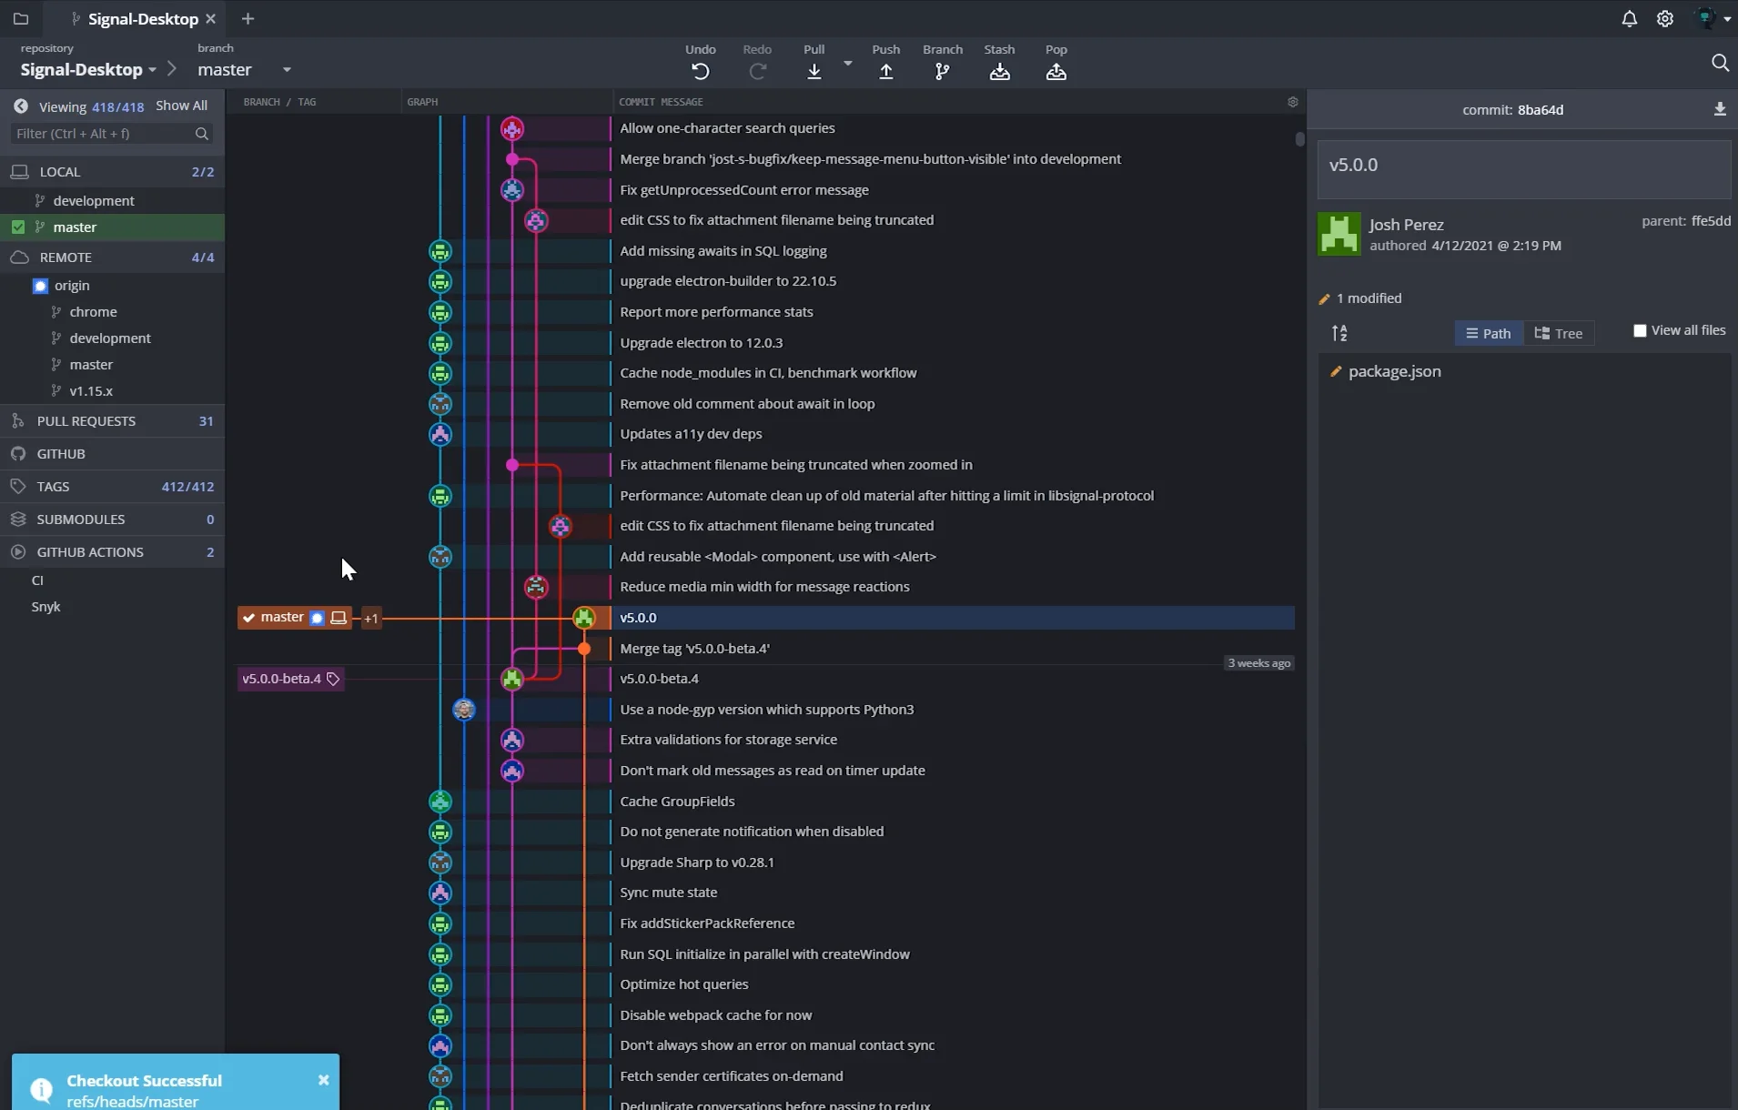Open the Pull options dropdown arrow
1738x1110 pixels.
(847, 63)
